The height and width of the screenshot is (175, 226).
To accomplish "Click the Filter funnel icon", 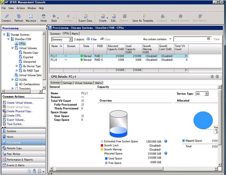I will [x=88, y=39].
